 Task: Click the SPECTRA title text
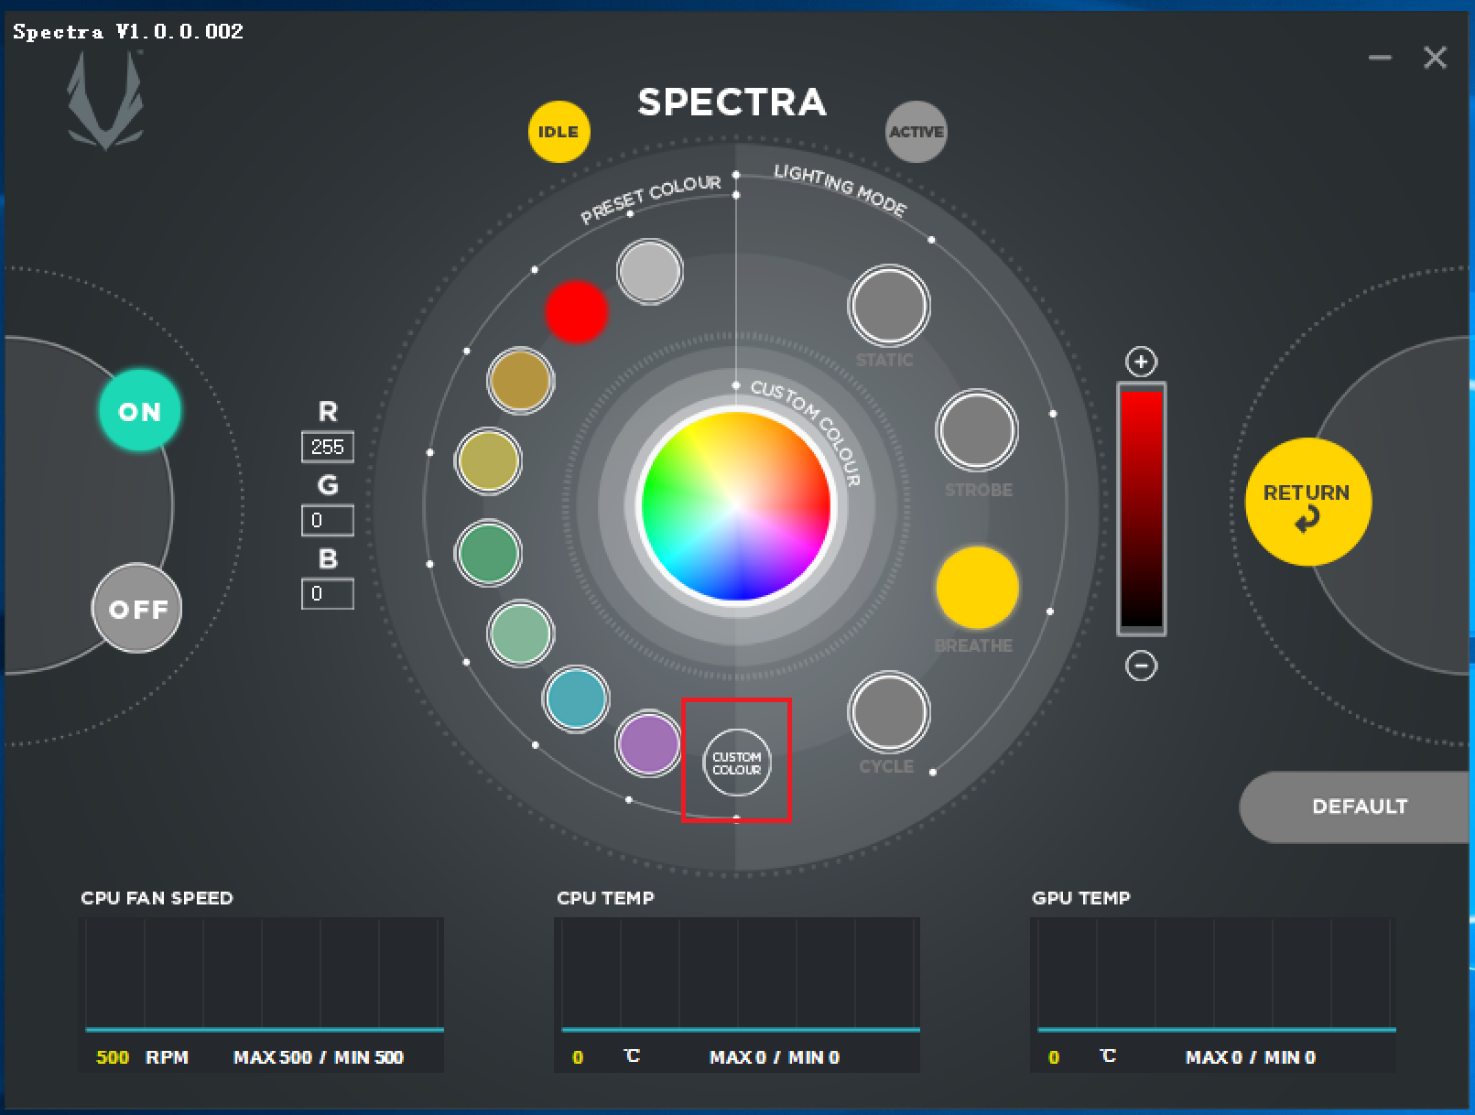(732, 103)
